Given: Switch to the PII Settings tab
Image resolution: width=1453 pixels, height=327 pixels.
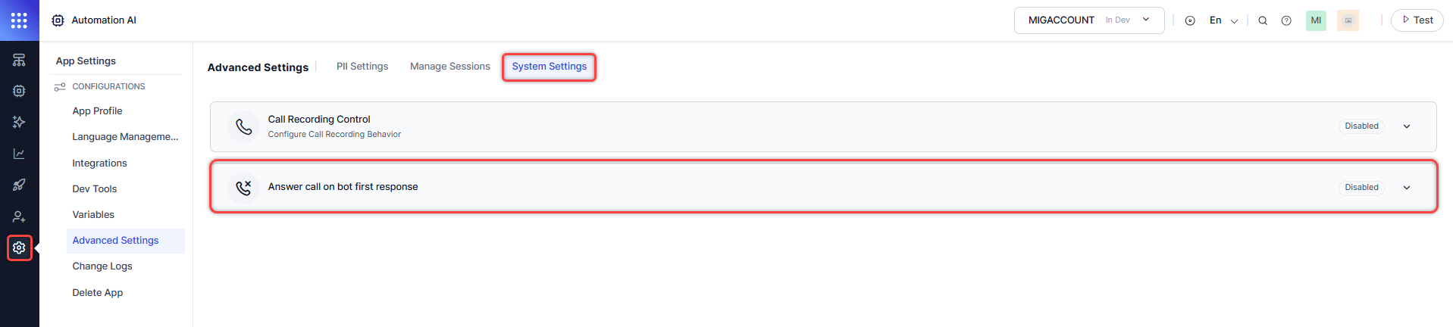Looking at the screenshot, I should point(362,67).
